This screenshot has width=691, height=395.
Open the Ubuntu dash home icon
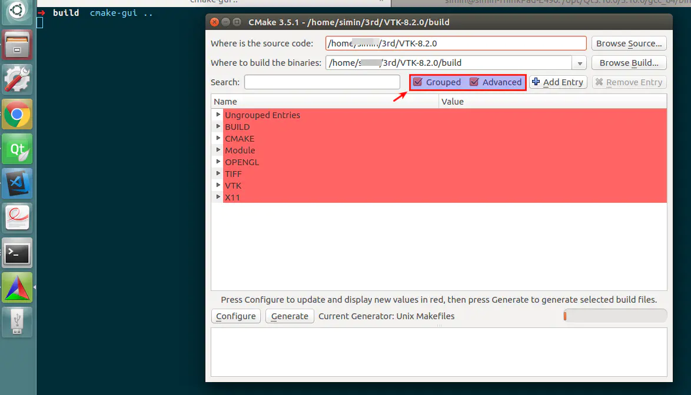17,11
